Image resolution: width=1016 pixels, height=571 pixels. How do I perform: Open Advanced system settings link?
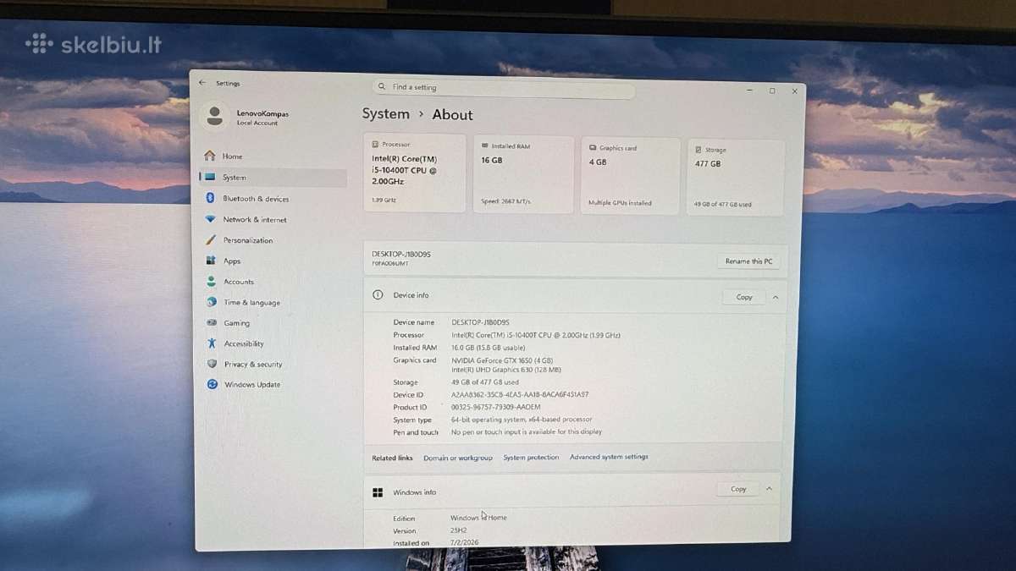(609, 457)
